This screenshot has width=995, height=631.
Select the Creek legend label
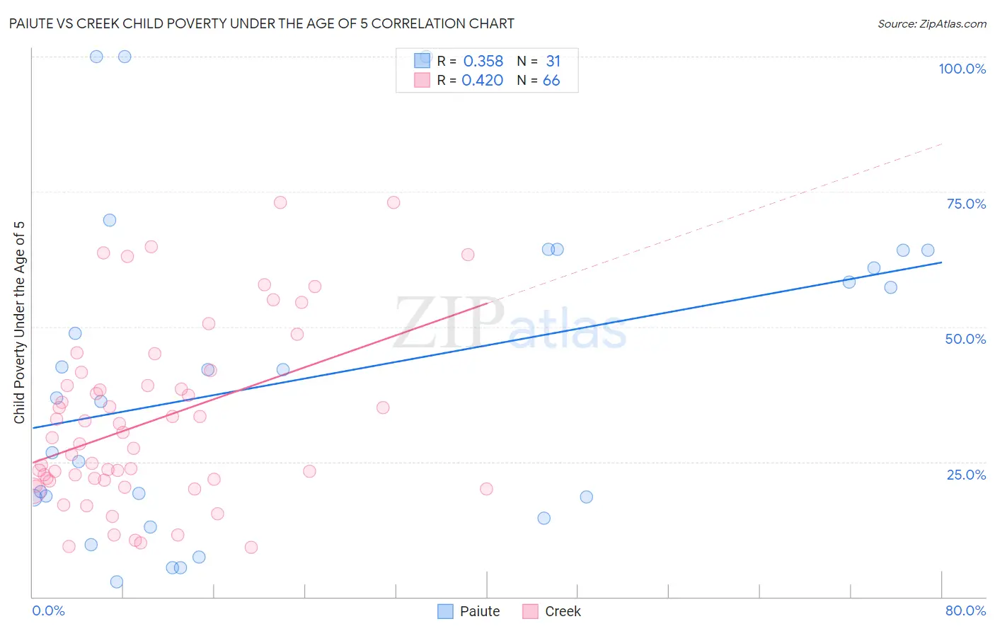(x=563, y=612)
